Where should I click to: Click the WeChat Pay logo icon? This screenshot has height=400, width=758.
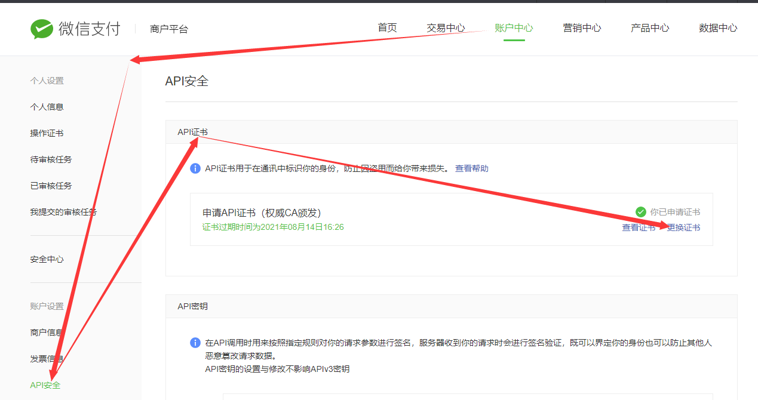click(x=42, y=28)
